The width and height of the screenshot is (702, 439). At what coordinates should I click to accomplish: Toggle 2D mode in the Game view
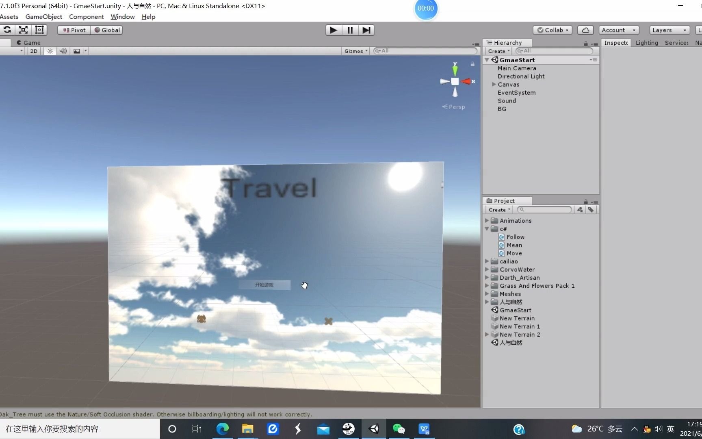pyautogui.click(x=33, y=51)
